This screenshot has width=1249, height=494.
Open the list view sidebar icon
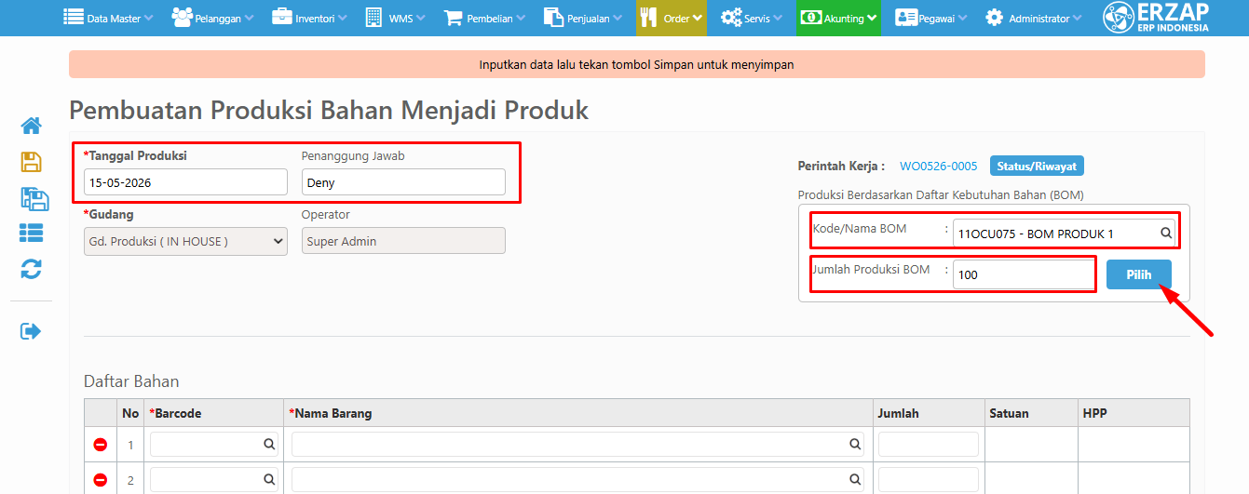(31, 234)
